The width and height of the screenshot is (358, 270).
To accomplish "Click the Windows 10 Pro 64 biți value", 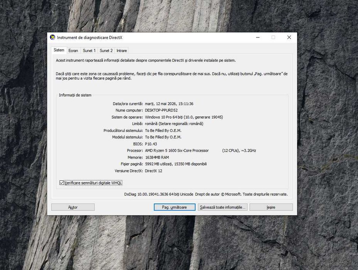I will coord(184,117).
